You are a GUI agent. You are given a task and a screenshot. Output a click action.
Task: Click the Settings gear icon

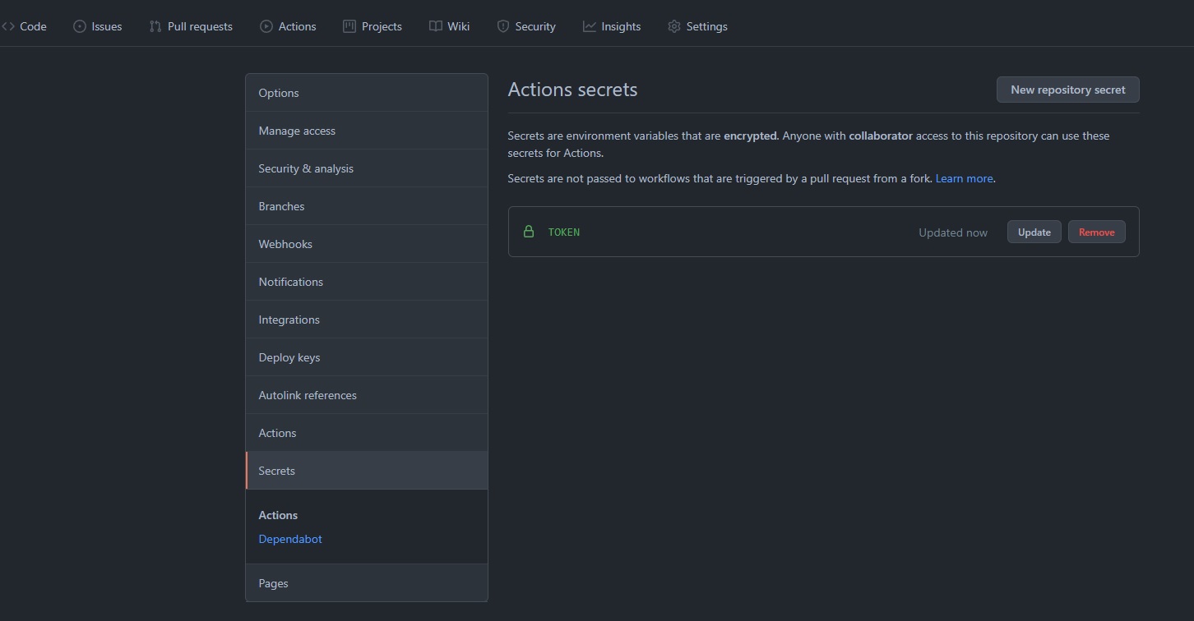click(x=674, y=26)
